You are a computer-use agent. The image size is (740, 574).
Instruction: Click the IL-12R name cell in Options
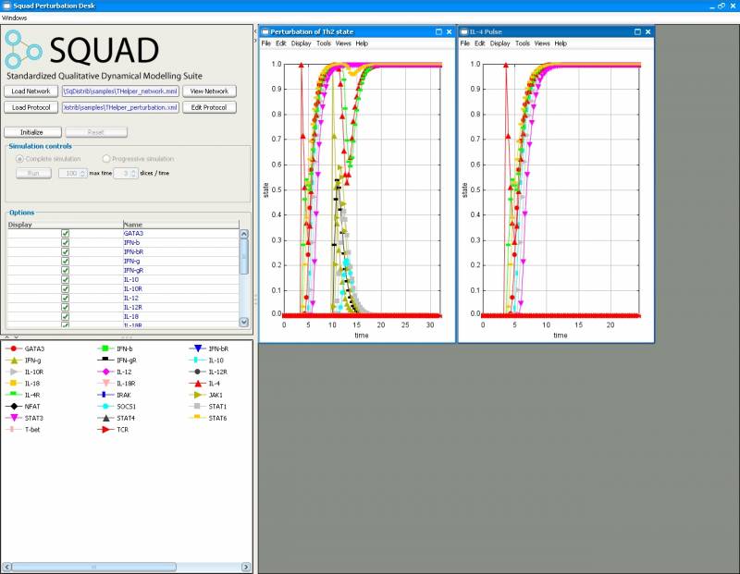(x=180, y=307)
